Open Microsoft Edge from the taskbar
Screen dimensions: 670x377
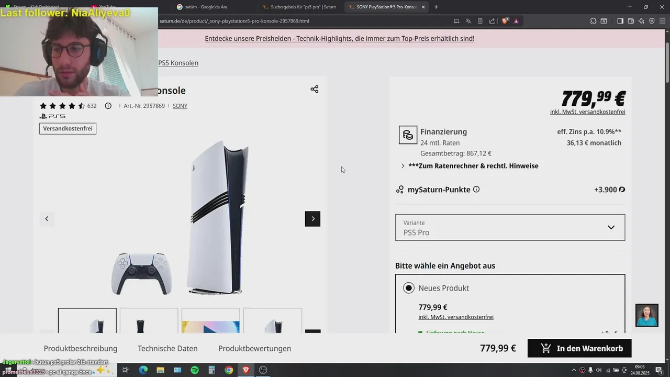coord(143,370)
